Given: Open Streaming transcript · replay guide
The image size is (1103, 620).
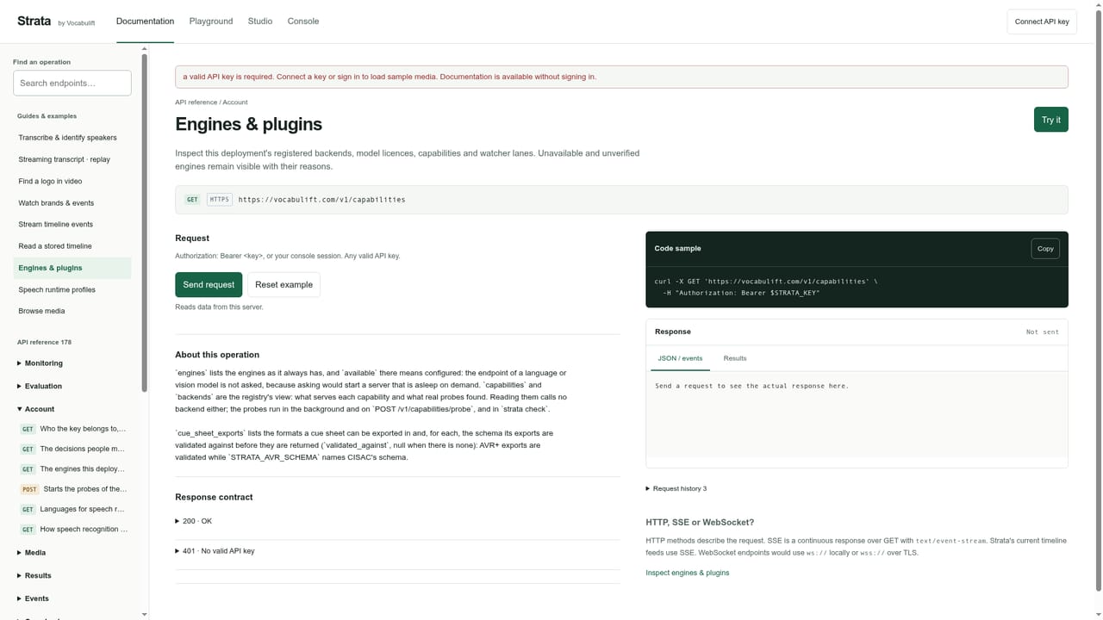Looking at the screenshot, I should (72, 159).
